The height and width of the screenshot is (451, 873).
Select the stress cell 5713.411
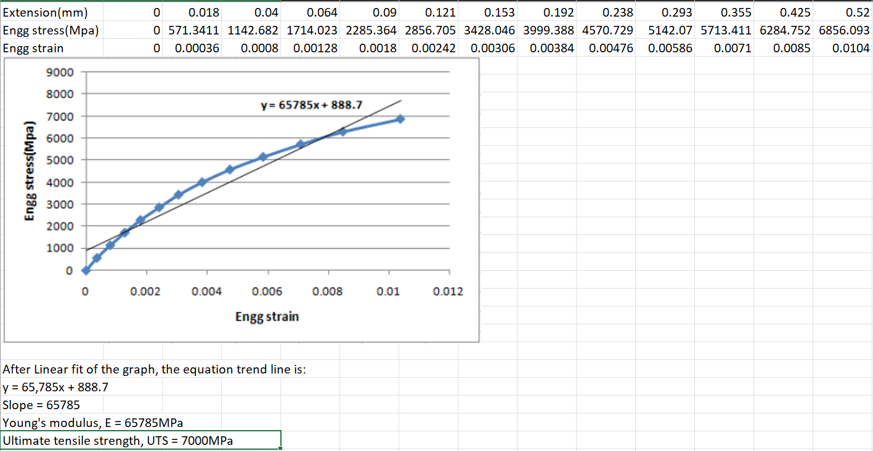tap(725, 31)
